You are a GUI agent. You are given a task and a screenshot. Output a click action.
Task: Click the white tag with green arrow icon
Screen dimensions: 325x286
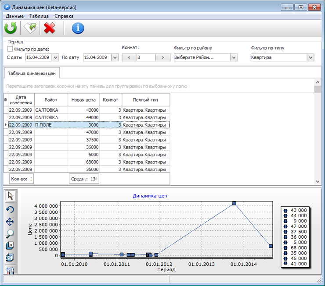pyautogui.click(x=30, y=28)
